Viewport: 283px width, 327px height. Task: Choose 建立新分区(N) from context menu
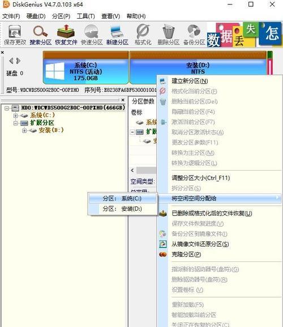pos(220,81)
